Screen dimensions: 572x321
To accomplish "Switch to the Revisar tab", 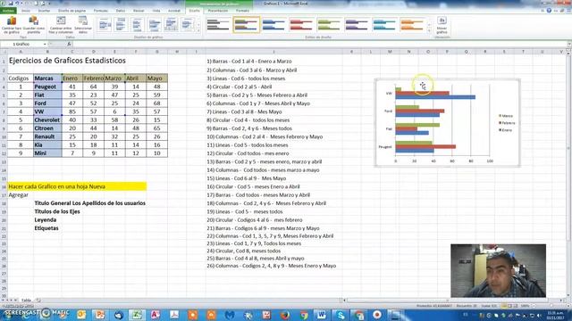I will coord(139,11).
